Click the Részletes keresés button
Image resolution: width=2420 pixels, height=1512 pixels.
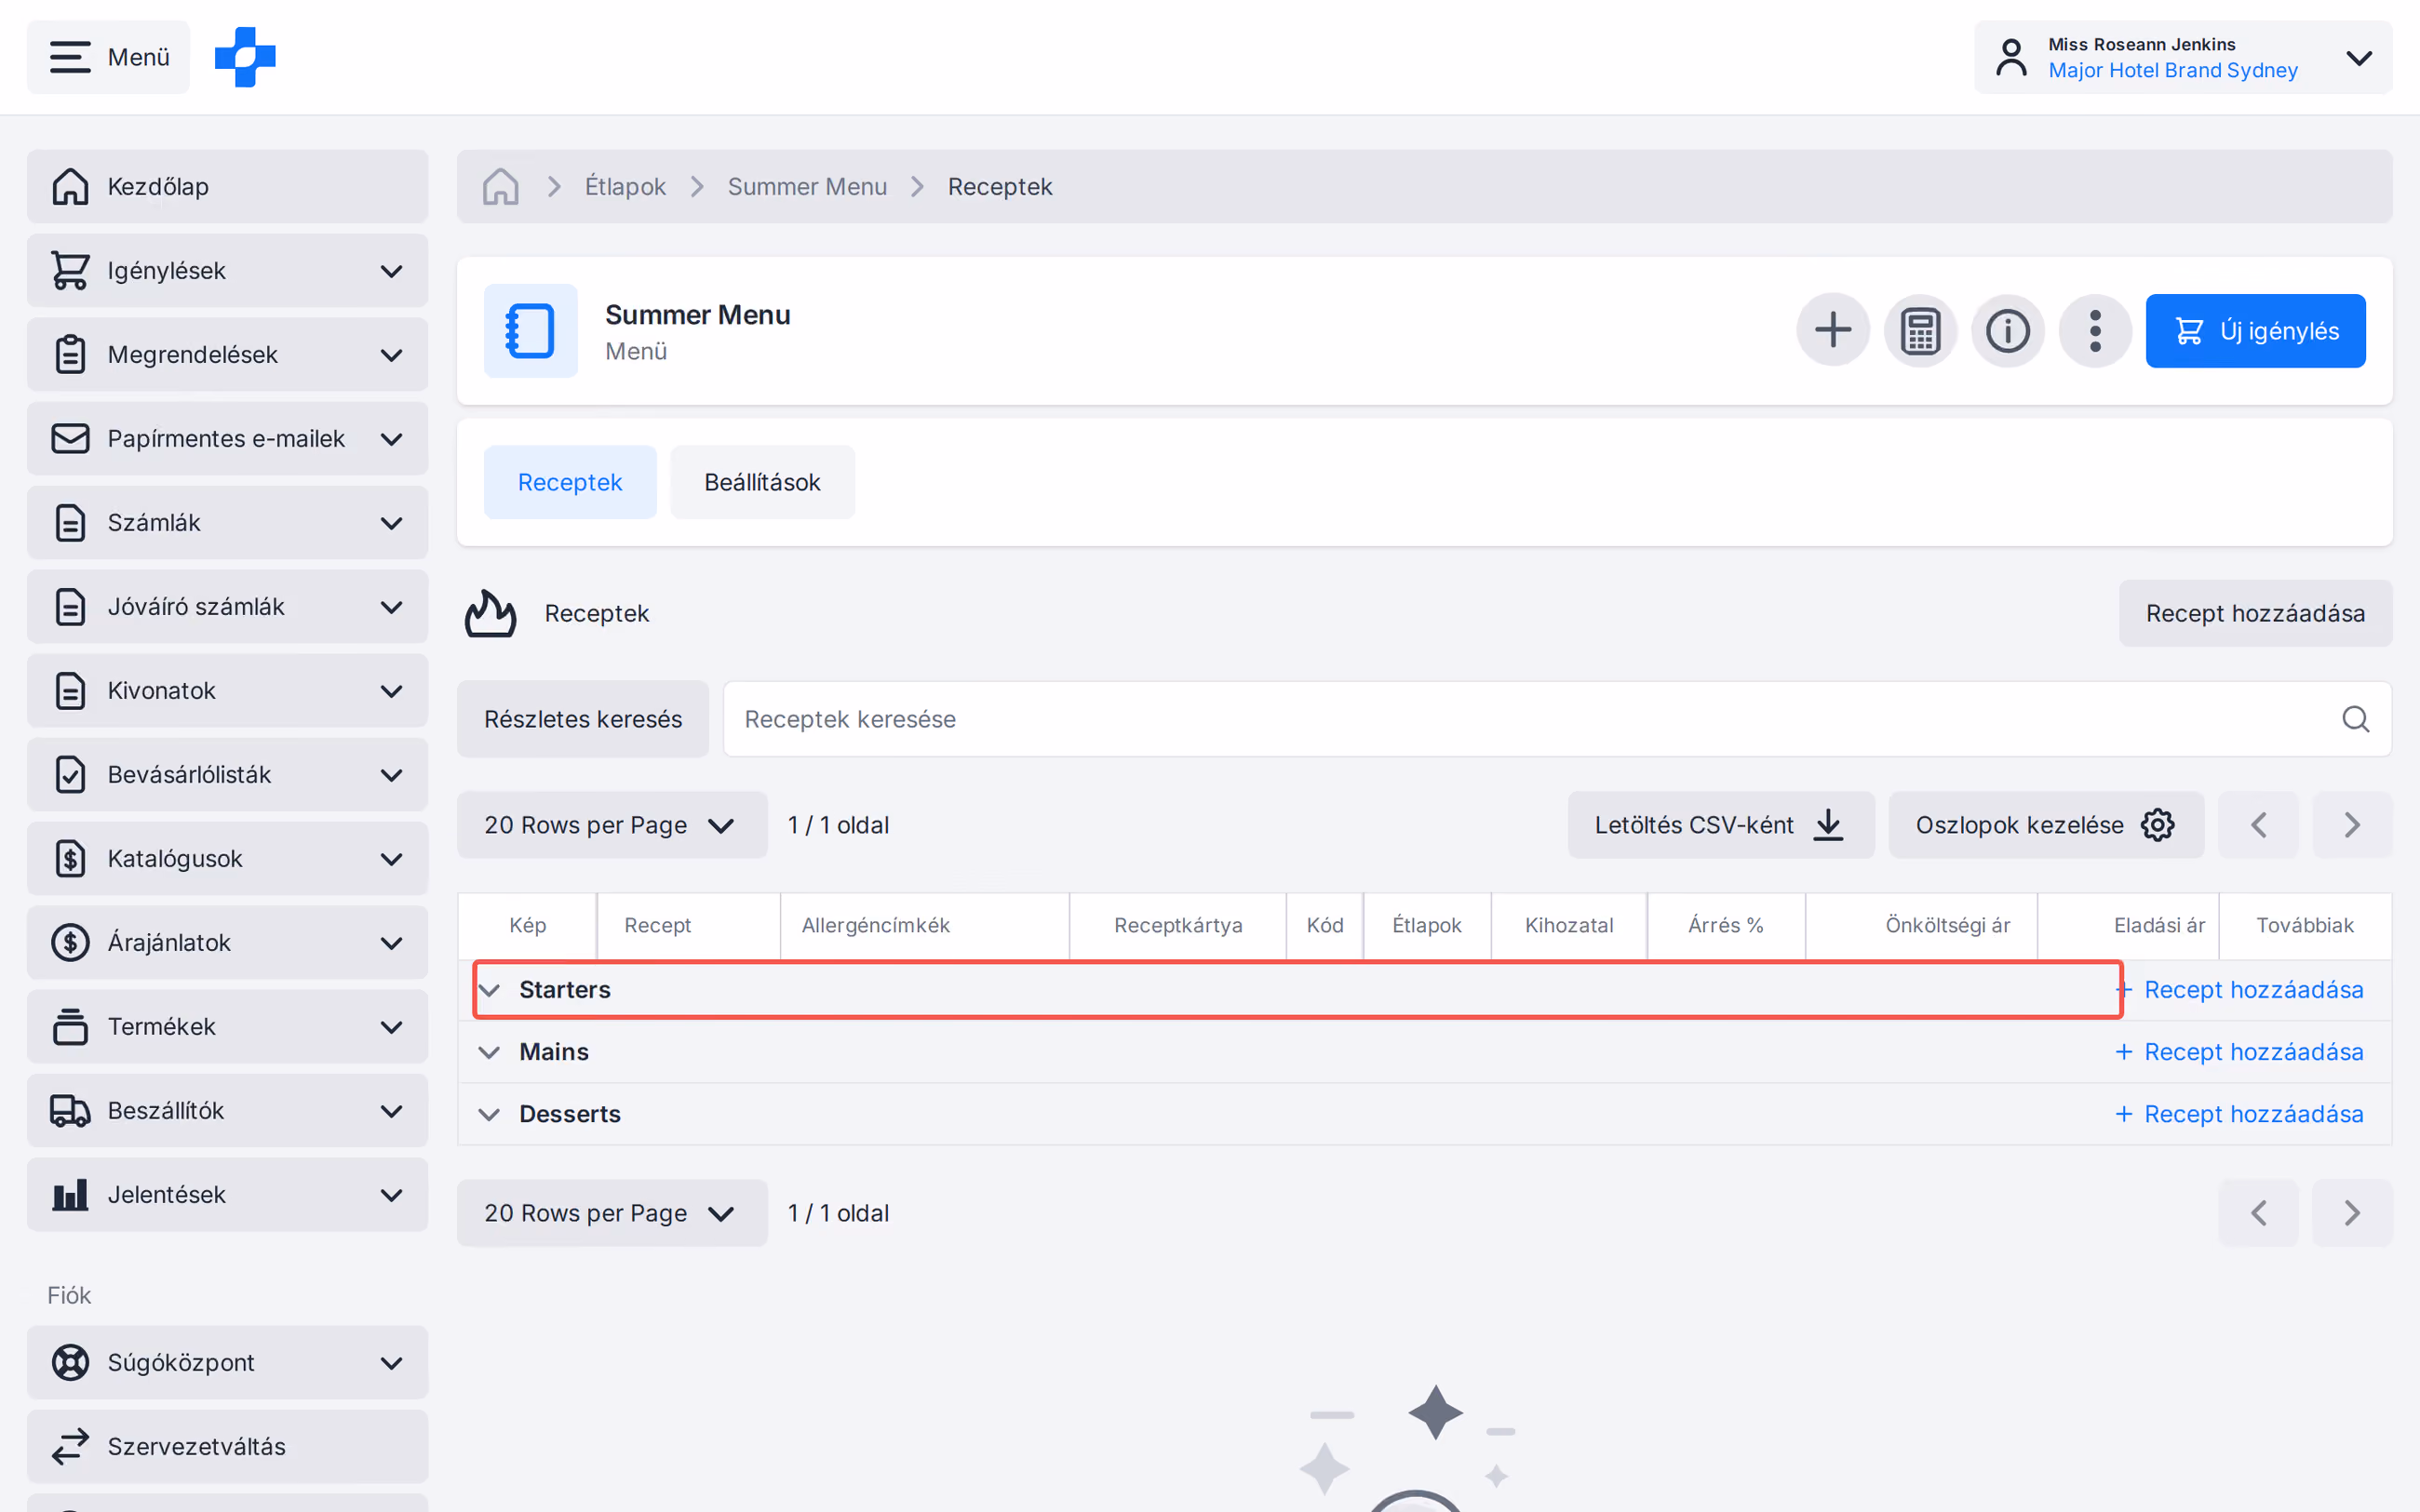583,719
